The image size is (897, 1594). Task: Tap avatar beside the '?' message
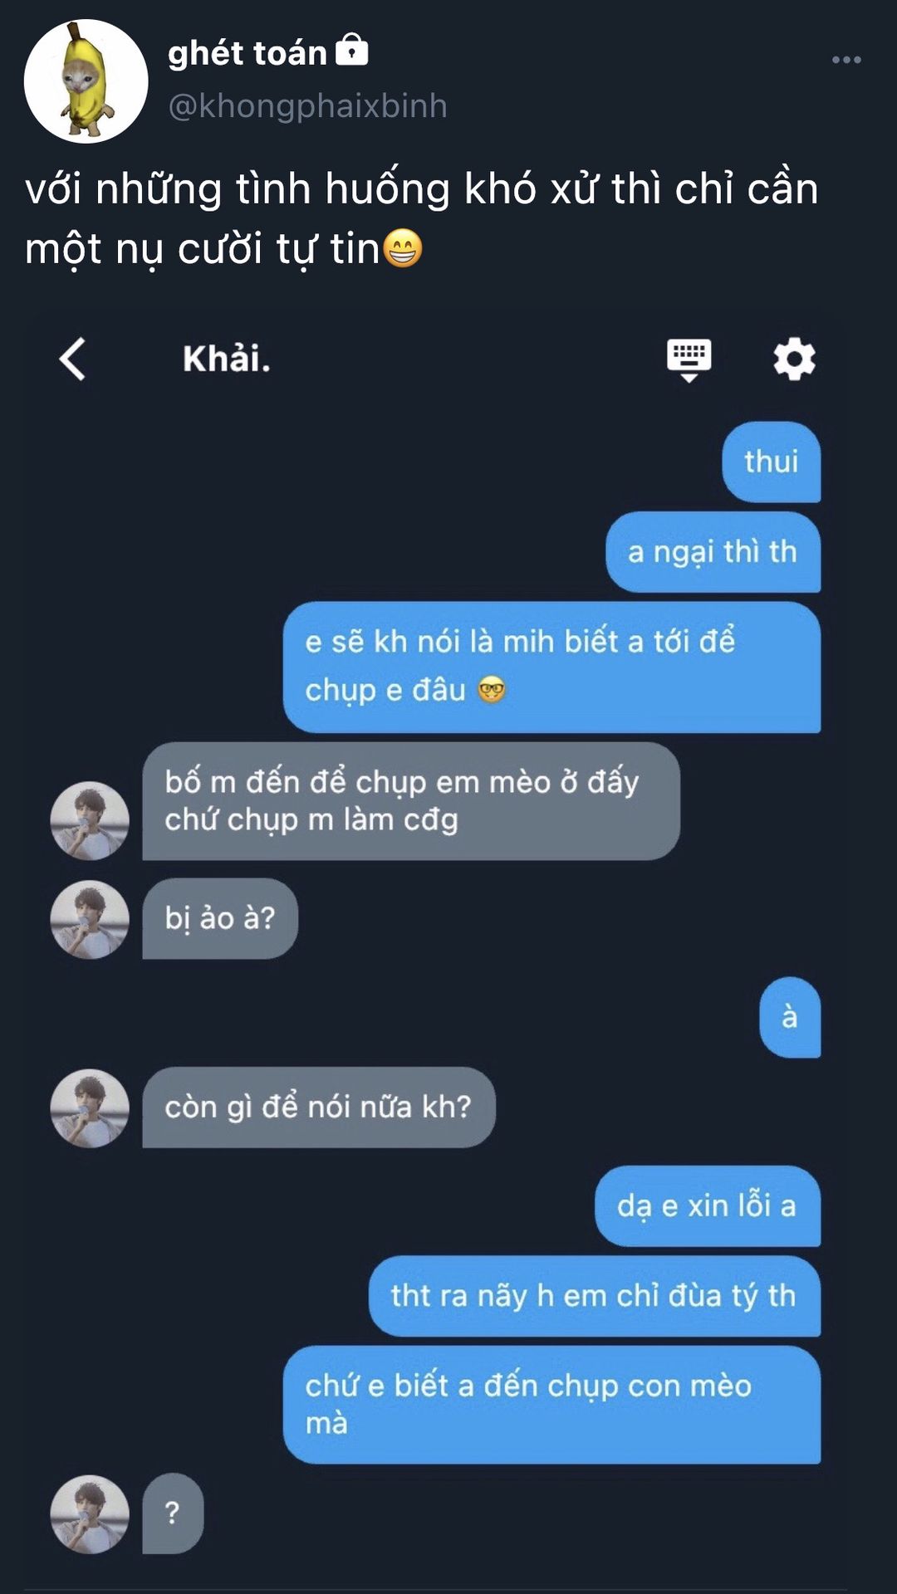point(90,1514)
